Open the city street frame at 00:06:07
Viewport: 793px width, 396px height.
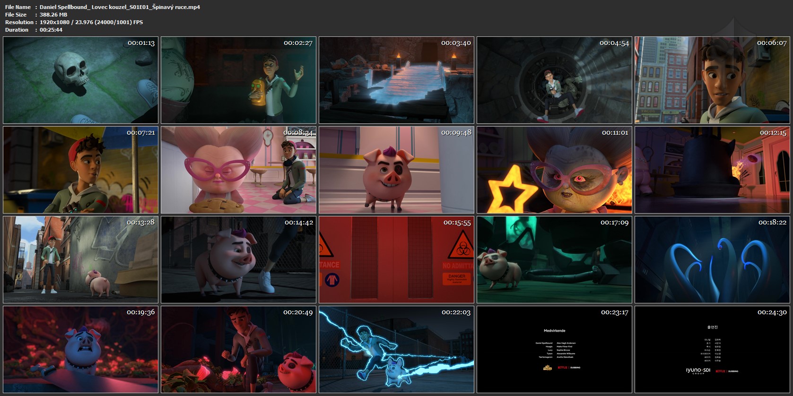712,80
